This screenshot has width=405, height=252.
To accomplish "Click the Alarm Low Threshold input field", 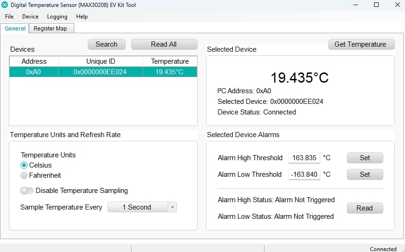I will coord(304,174).
